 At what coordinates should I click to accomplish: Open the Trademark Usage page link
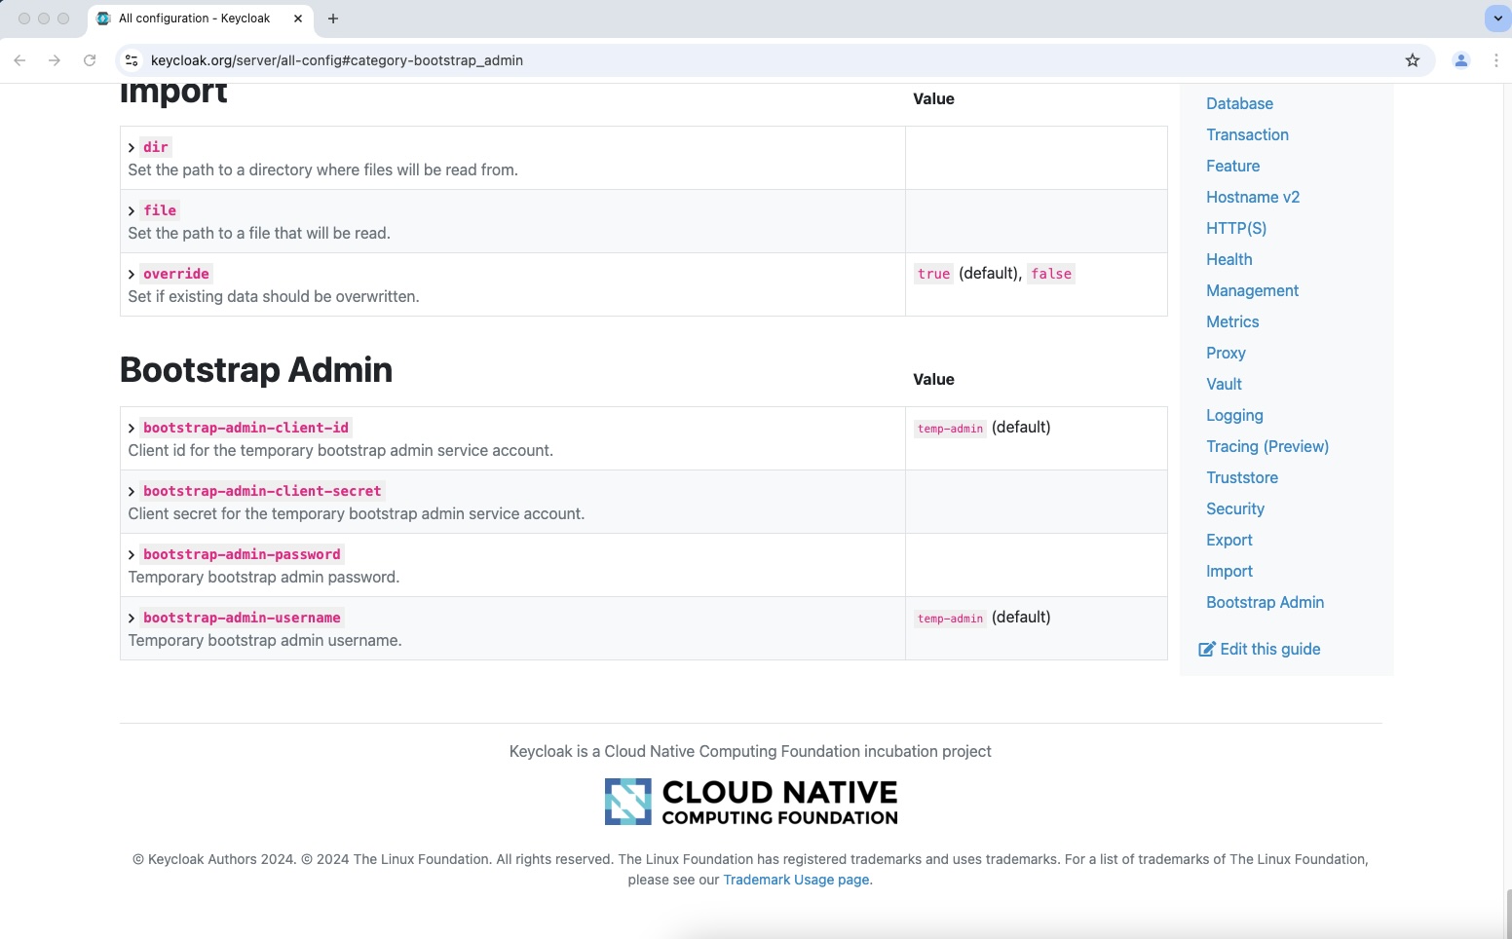click(x=796, y=880)
